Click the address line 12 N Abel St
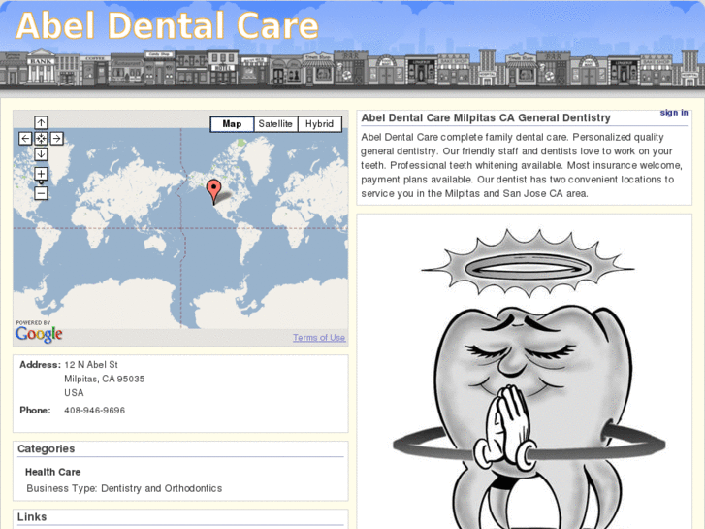Viewport: 705px width, 529px height. [x=91, y=365]
